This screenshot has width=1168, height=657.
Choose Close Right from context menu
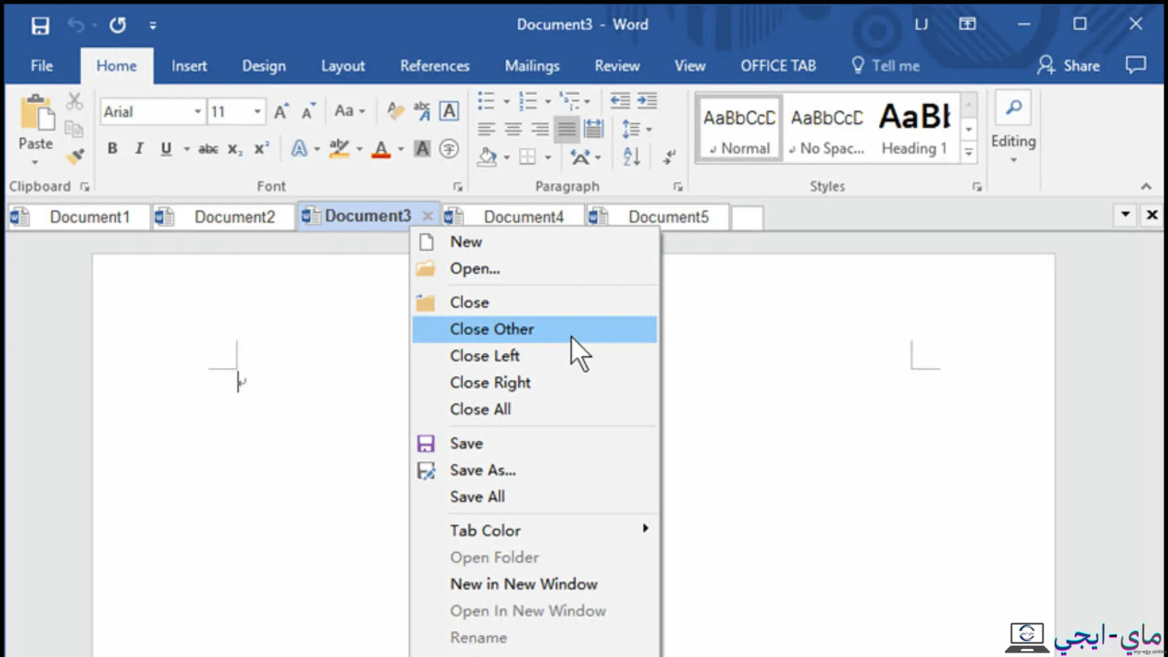(535, 383)
